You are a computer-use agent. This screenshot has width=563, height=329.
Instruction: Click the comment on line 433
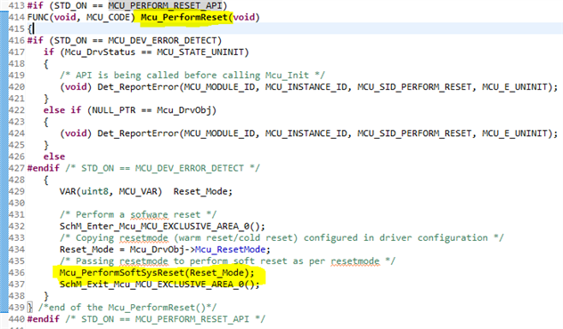[281, 238]
